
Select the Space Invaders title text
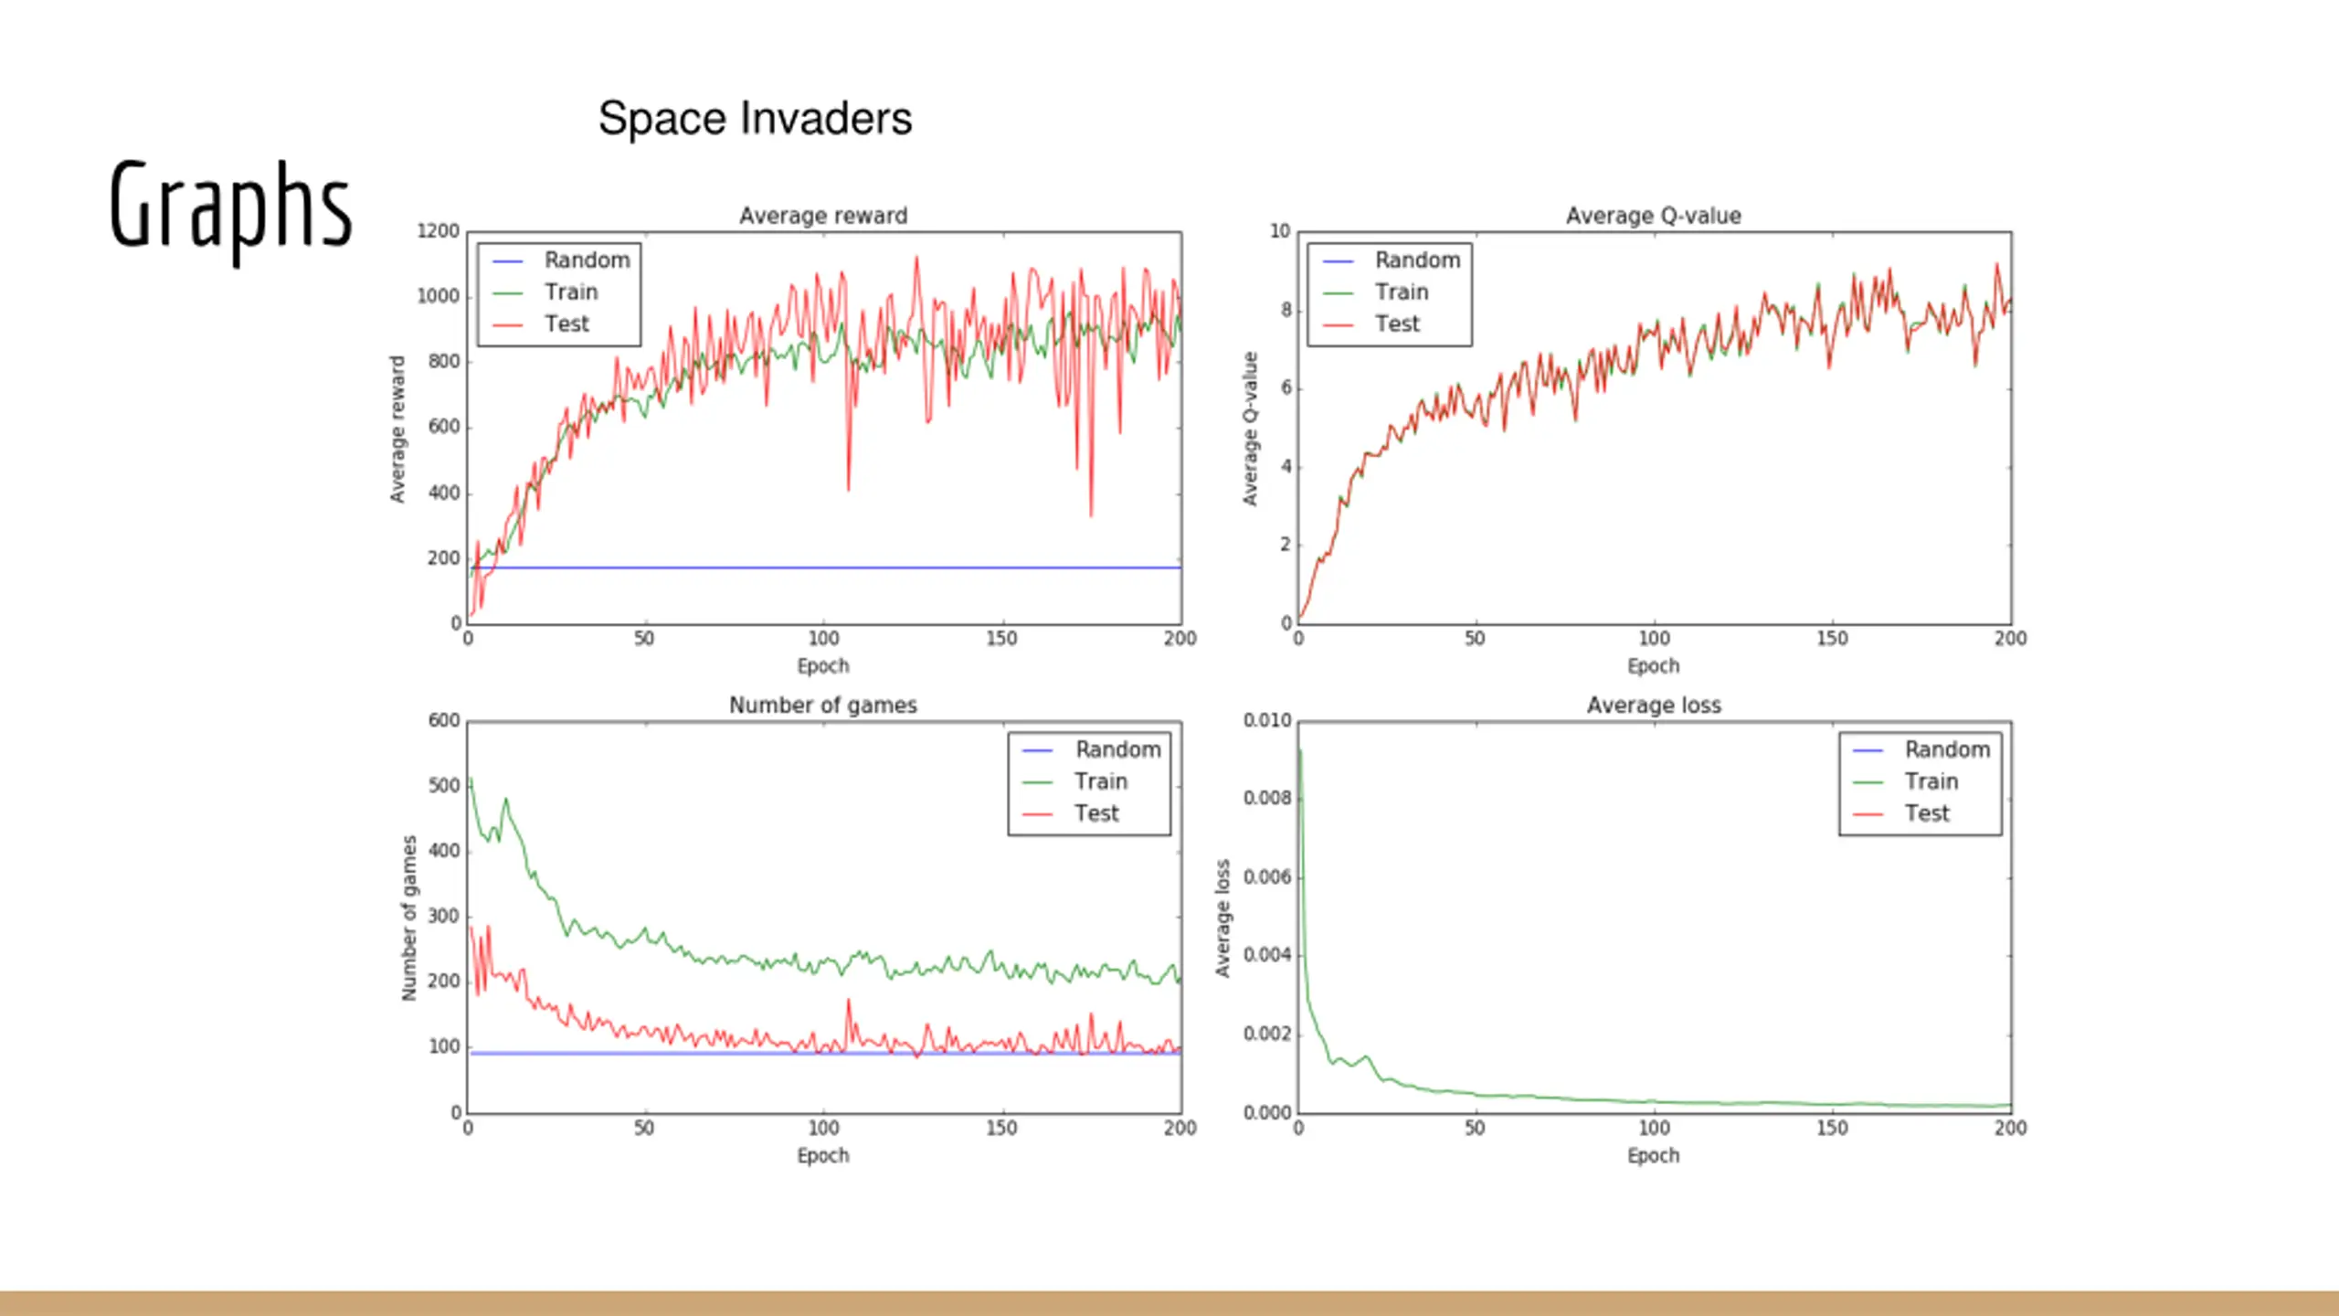click(x=755, y=119)
